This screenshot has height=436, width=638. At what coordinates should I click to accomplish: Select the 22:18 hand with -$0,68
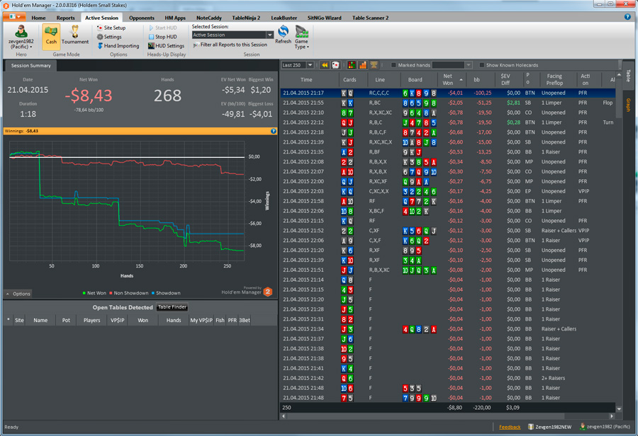coord(449,132)
